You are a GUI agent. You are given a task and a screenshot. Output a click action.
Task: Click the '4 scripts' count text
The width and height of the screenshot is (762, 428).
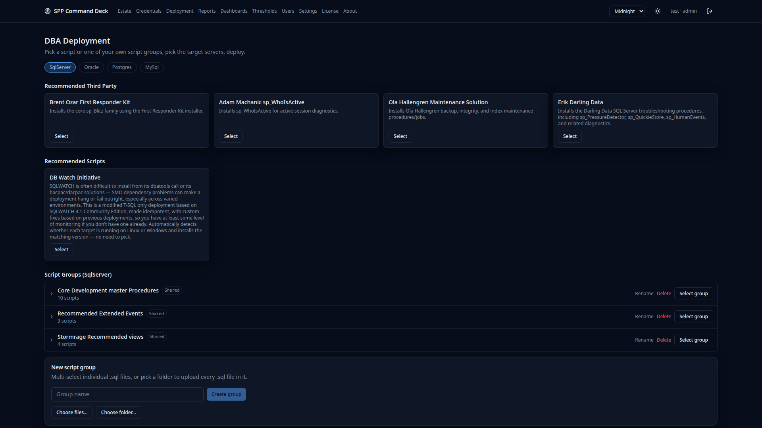67,344
